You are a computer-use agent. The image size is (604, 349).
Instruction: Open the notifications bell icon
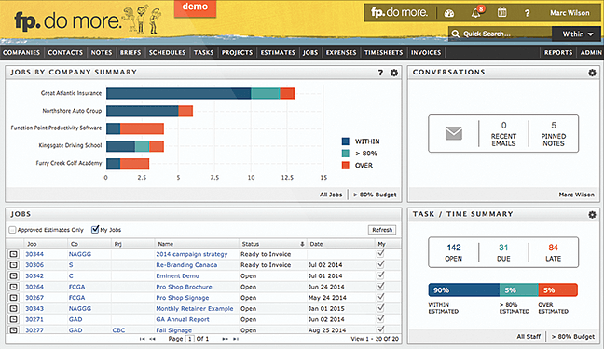point(476,13)
